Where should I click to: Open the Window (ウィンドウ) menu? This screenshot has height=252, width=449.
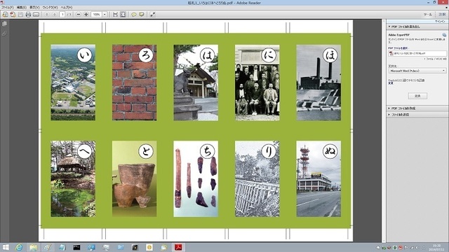(x=50, y=7)
